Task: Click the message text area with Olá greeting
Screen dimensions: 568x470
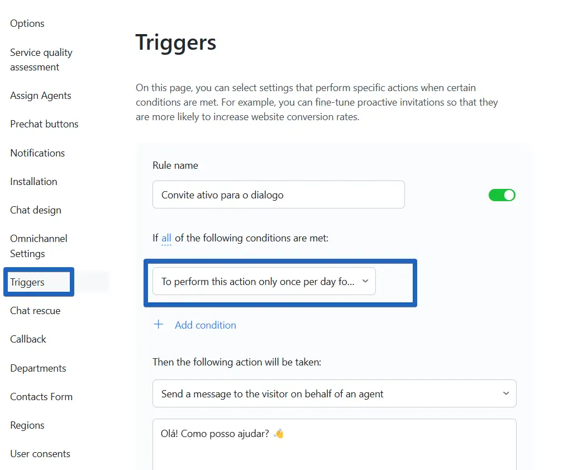Action: pos(335,444)
